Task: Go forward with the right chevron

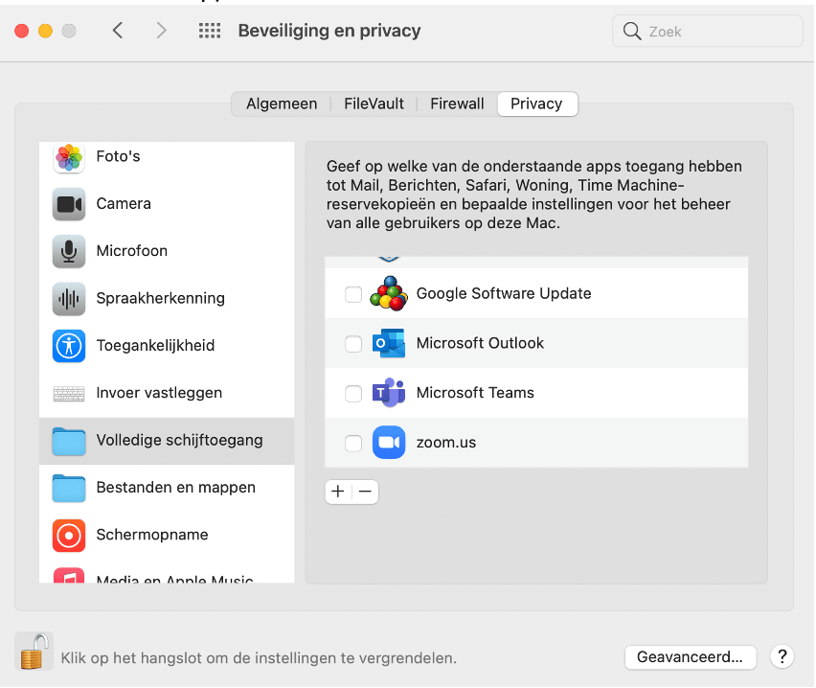Action: 161,31
